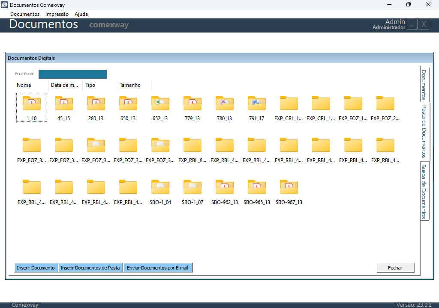Screen dimensions: 439x308
Task: Switch to the vertical Documentos side tab
Action: (424, 85)
